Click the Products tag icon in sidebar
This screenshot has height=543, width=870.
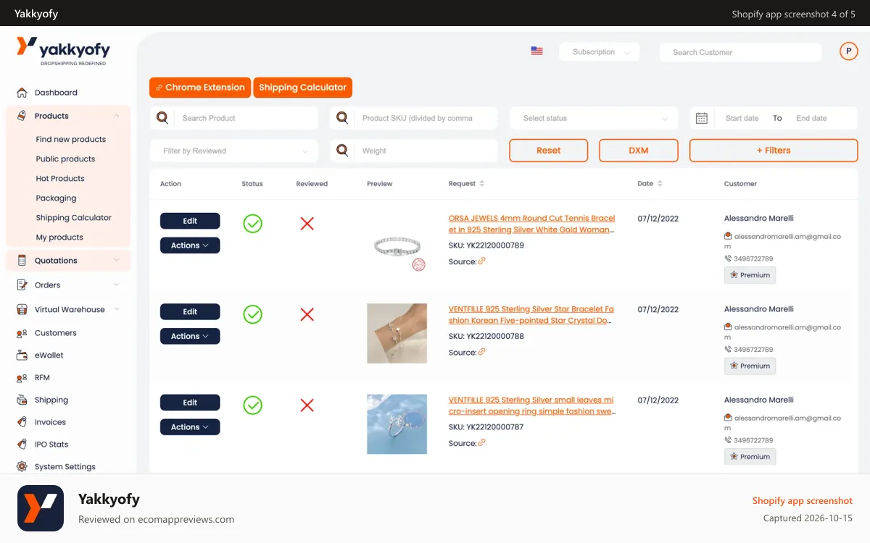point(21,116)
